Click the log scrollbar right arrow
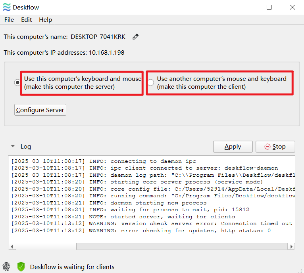 click(291, 246)
